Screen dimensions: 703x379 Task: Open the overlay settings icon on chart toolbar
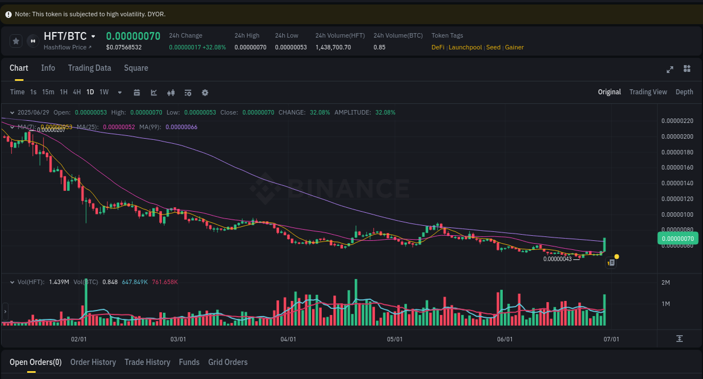coord(187,92)
